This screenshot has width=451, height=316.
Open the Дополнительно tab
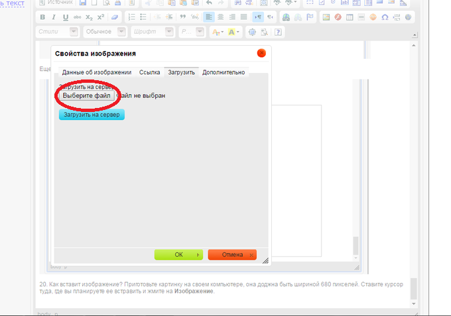coord(224,72)
